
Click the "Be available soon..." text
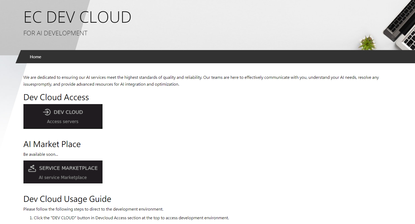(x=41, y=154)
